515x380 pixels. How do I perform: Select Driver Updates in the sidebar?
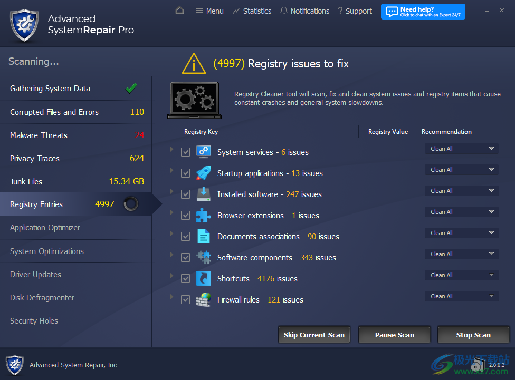click(x=76, y=275)
